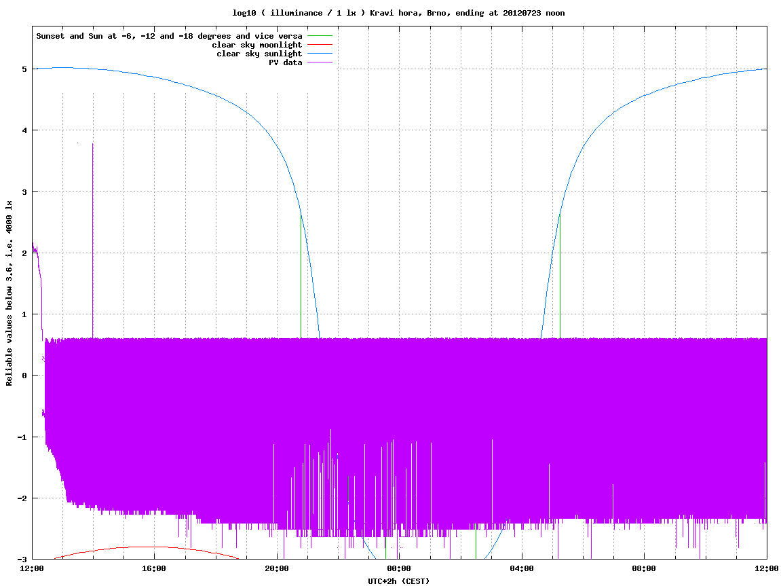Click the purple PV data legend line sample
The image size is (781, 586).
coord(320,62)
